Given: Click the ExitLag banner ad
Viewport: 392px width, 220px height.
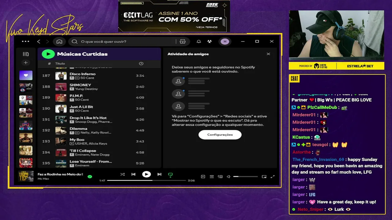Looking at the screenshot, I should pyautogui.click(x=174, y=16).
